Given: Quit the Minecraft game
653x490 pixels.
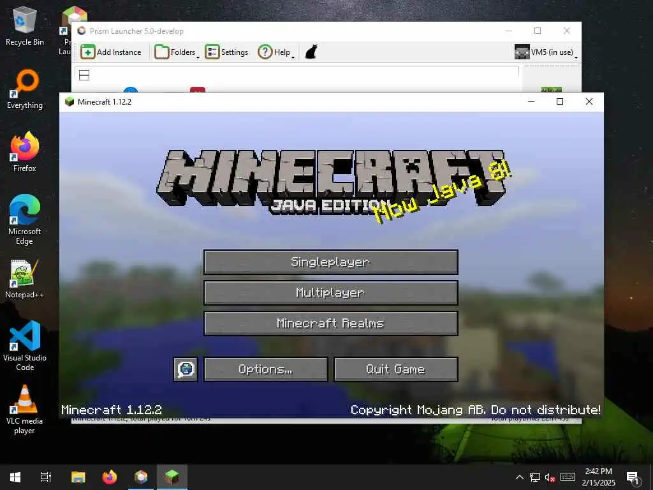Looking at the screenshot, I should [396, 369].
